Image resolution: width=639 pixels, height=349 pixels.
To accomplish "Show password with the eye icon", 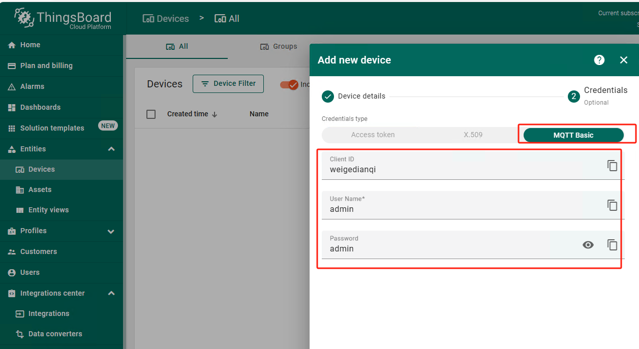I will [x=588, y=245].
